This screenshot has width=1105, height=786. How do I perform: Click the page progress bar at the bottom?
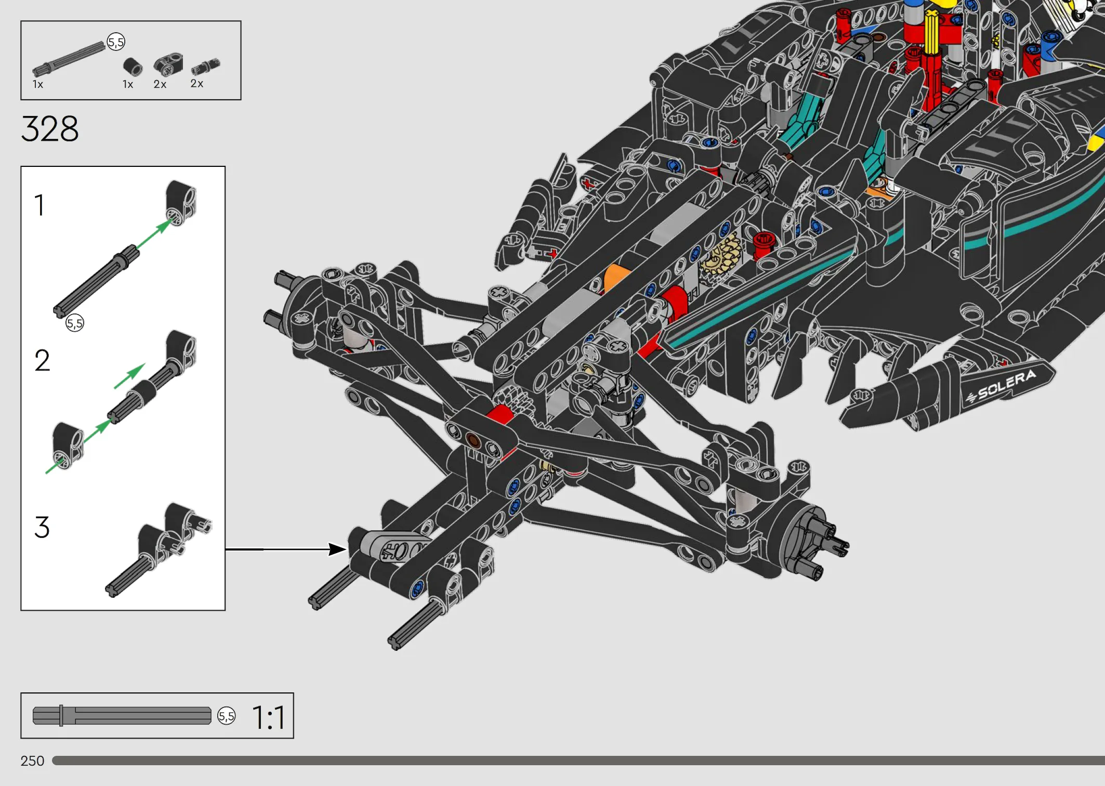point(578,761)
